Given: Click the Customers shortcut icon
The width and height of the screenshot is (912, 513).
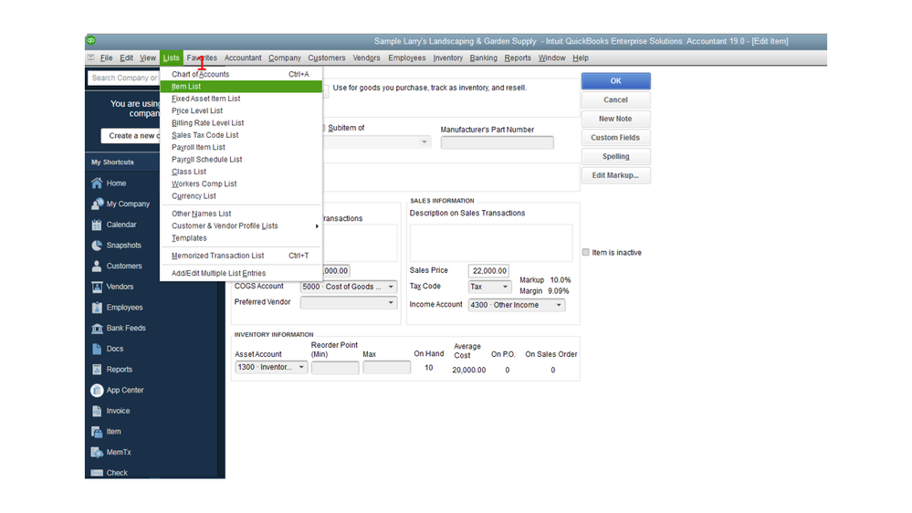Looking at the screenshot, I should (97, 266).
